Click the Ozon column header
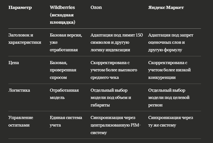Screen dimensions: 213x143 point(96,7)
